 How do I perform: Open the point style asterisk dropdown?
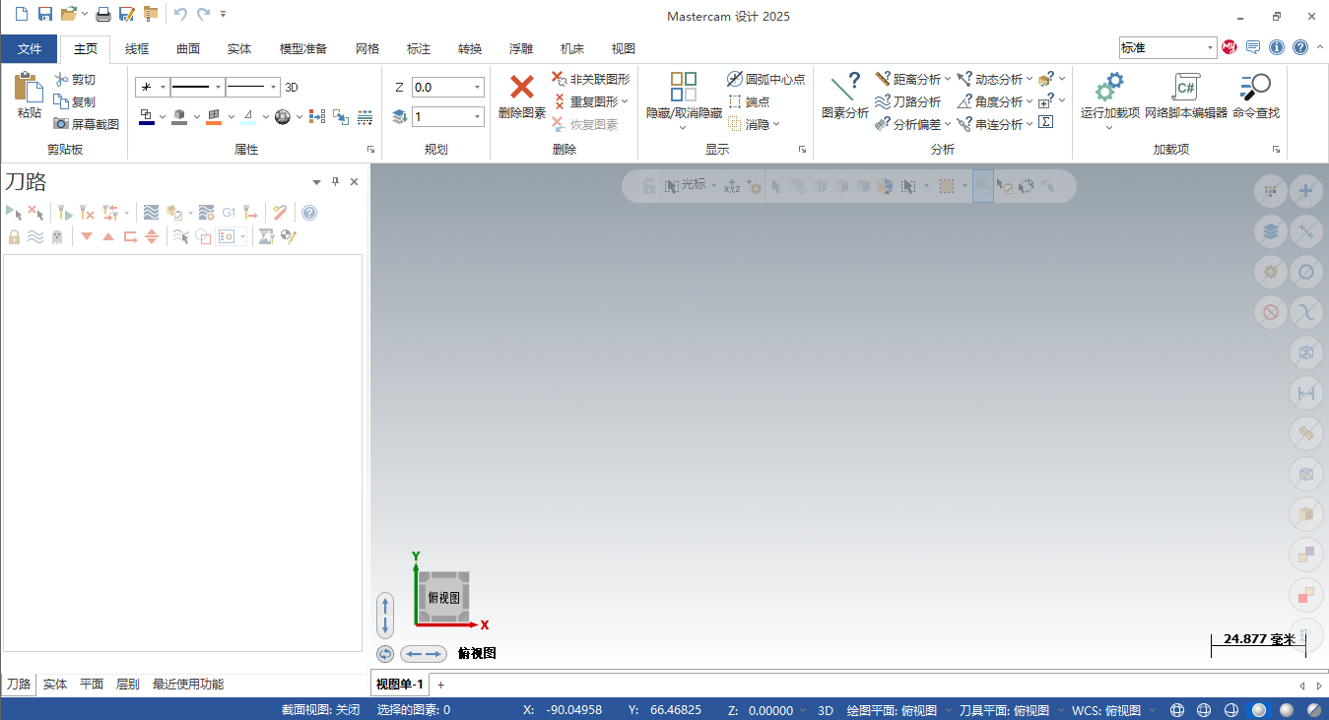(164, 88)
